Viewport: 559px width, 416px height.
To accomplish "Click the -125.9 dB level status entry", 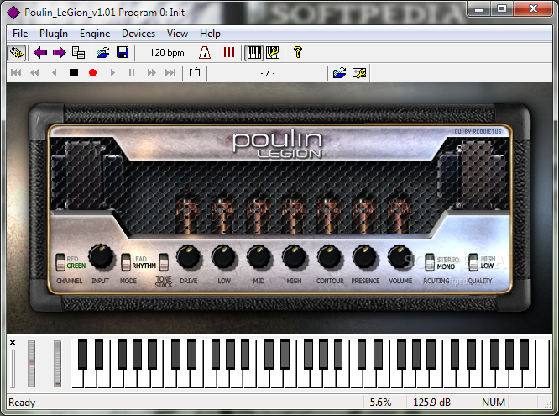I will [430, 403].
